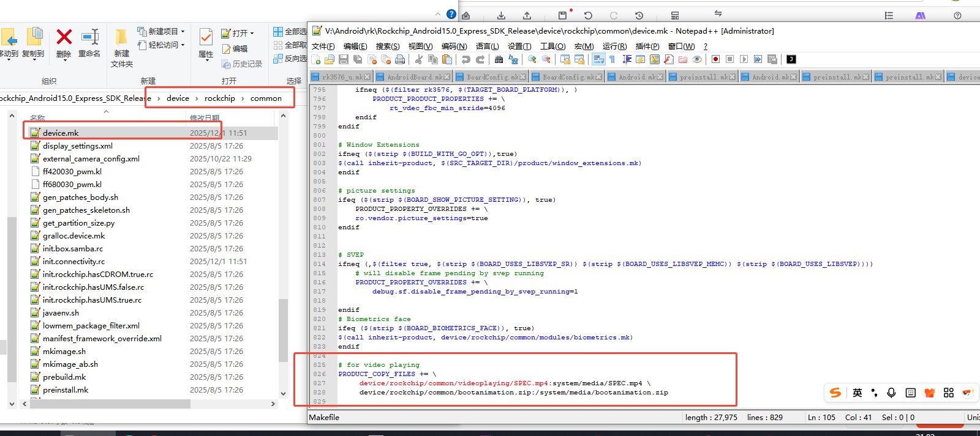Open the 搜索(S) menu
The height and width of the screenshot is (436, 980).
coord(387,46)
